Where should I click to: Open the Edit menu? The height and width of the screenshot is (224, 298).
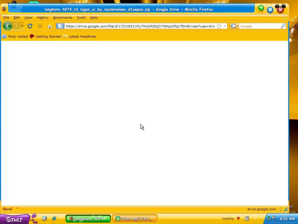click(17, 17)
